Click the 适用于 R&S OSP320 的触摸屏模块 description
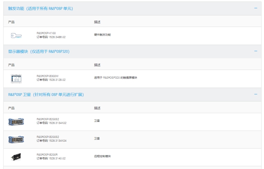264x169 pixels. point(116,78)
